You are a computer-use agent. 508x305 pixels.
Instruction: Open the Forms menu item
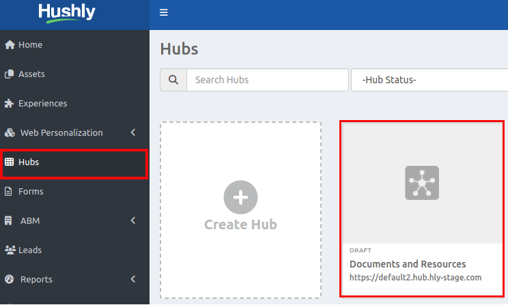point(74,191)
